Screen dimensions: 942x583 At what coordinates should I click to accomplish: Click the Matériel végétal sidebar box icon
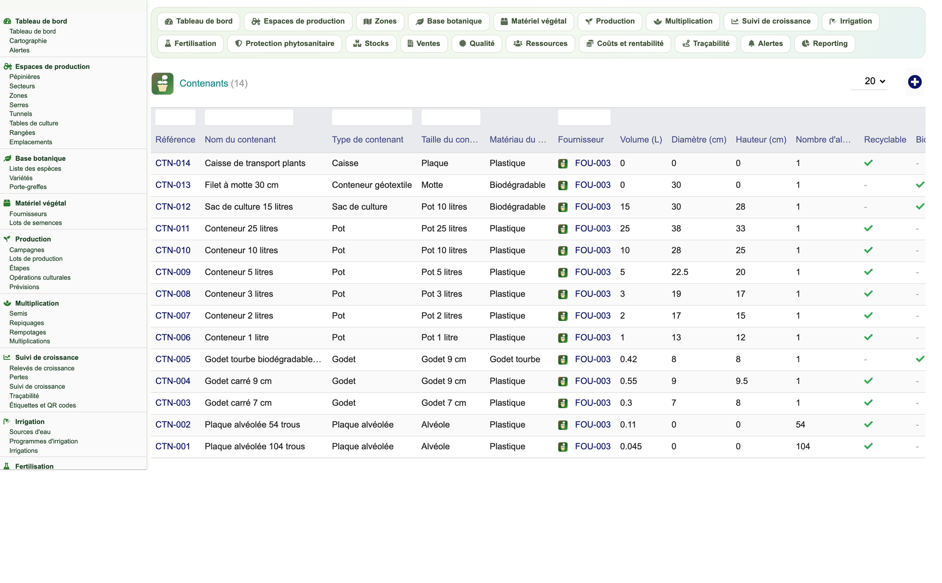7,203
